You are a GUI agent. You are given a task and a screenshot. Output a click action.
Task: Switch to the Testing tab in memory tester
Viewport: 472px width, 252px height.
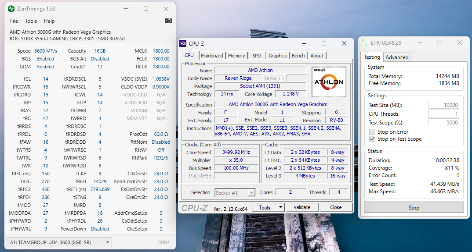click(x=372, y=57)
